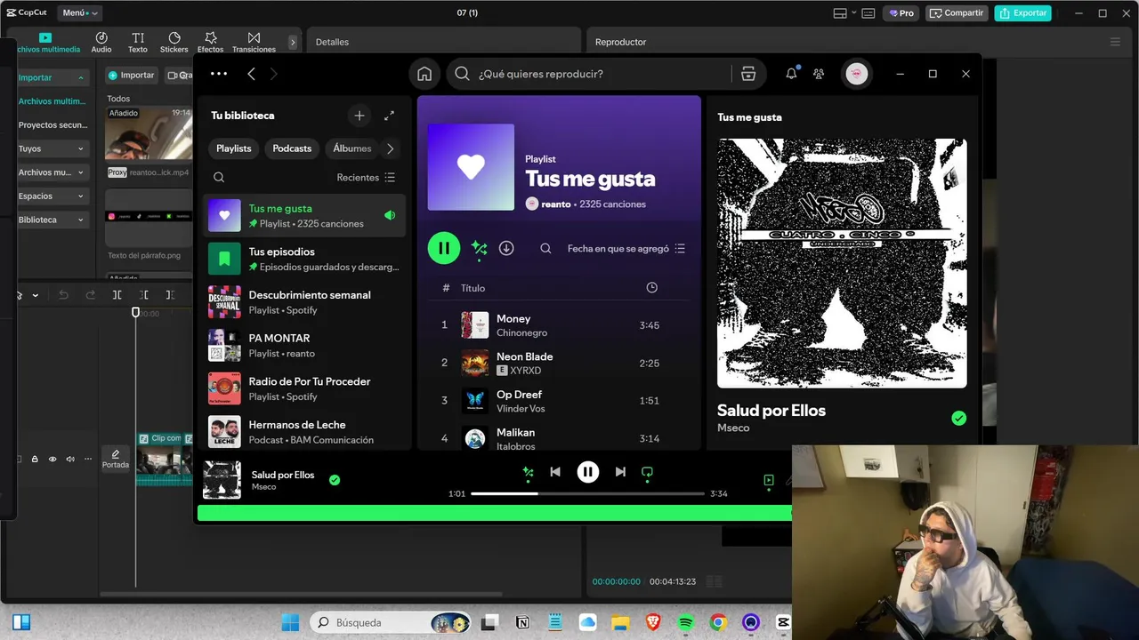
Task: Open Tus me gusta in library list
Action: 304,215
